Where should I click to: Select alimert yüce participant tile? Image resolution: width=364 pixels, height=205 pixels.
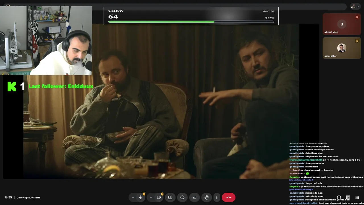342,24
